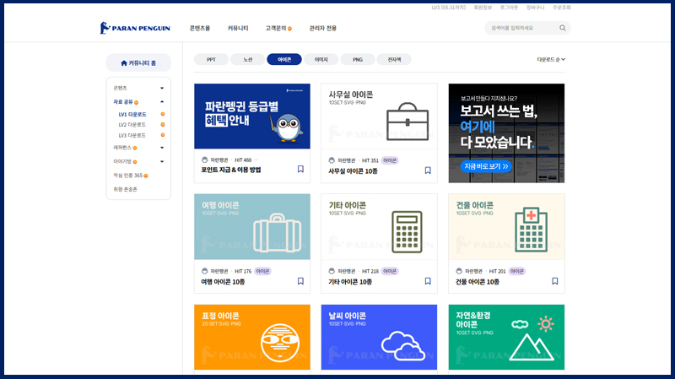Open the 기타 아이콘 calculator thumbnail
The height and width of the screenshot is (379, 675).
coord(379,226)
